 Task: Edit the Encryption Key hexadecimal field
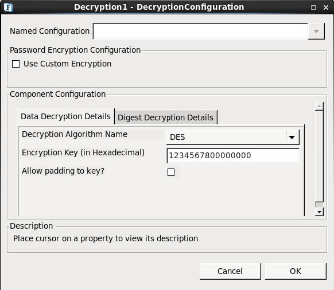[x=233, y=155]
